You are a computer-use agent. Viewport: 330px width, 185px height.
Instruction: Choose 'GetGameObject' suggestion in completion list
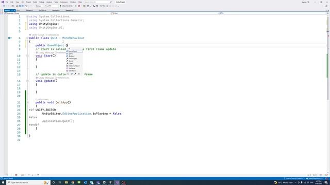click(x=74, y=66)
